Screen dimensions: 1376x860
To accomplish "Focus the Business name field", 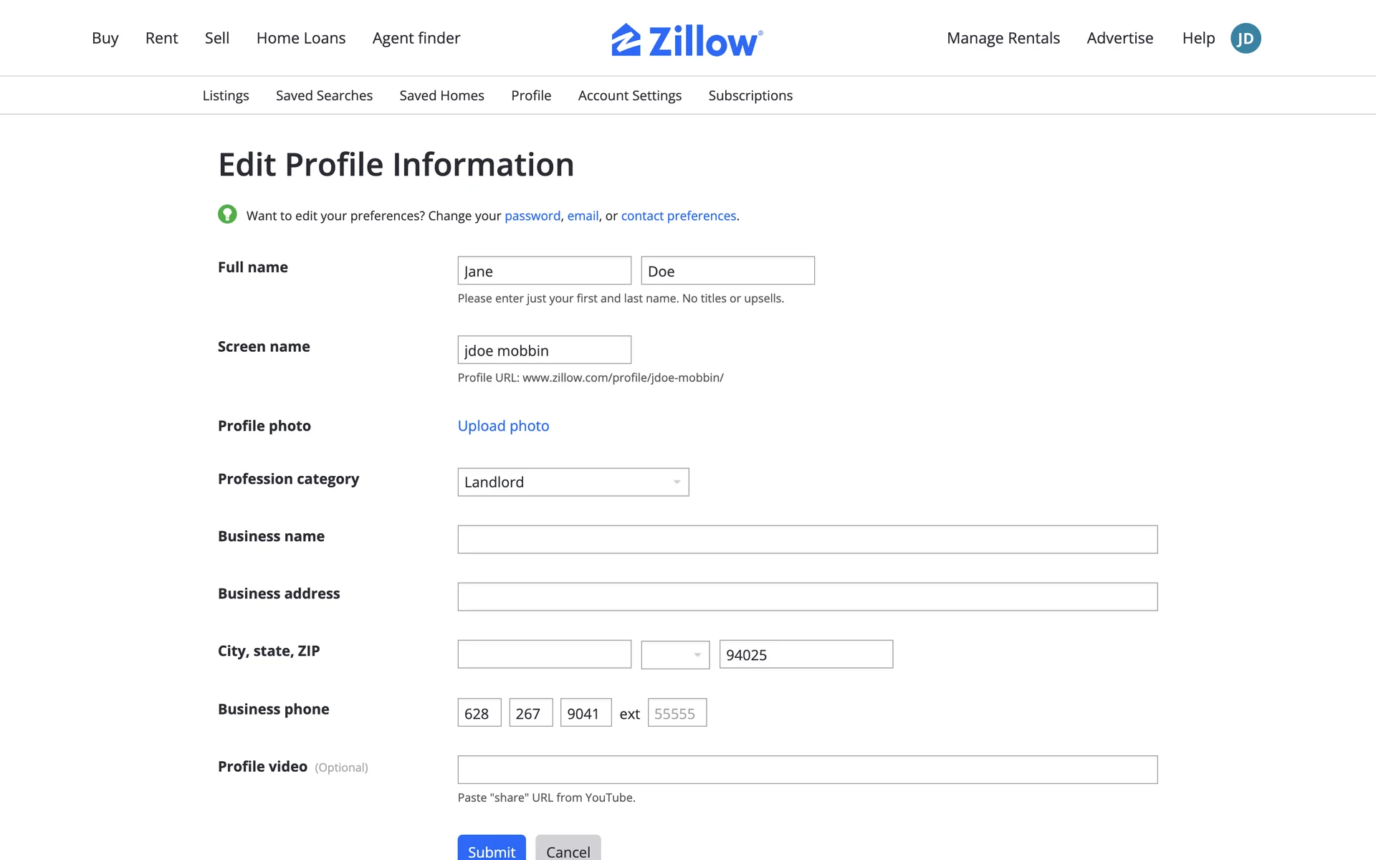I will pos(807,540).
